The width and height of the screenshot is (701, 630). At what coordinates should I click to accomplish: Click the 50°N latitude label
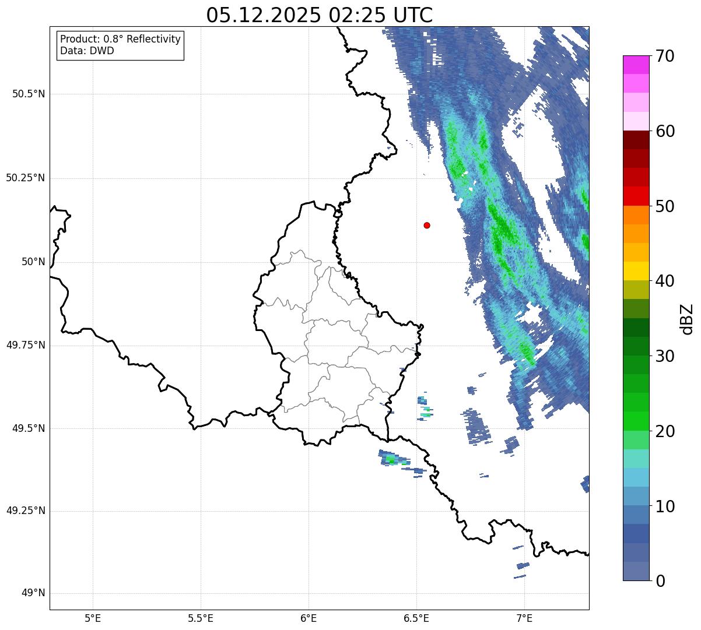click(33, 262)
